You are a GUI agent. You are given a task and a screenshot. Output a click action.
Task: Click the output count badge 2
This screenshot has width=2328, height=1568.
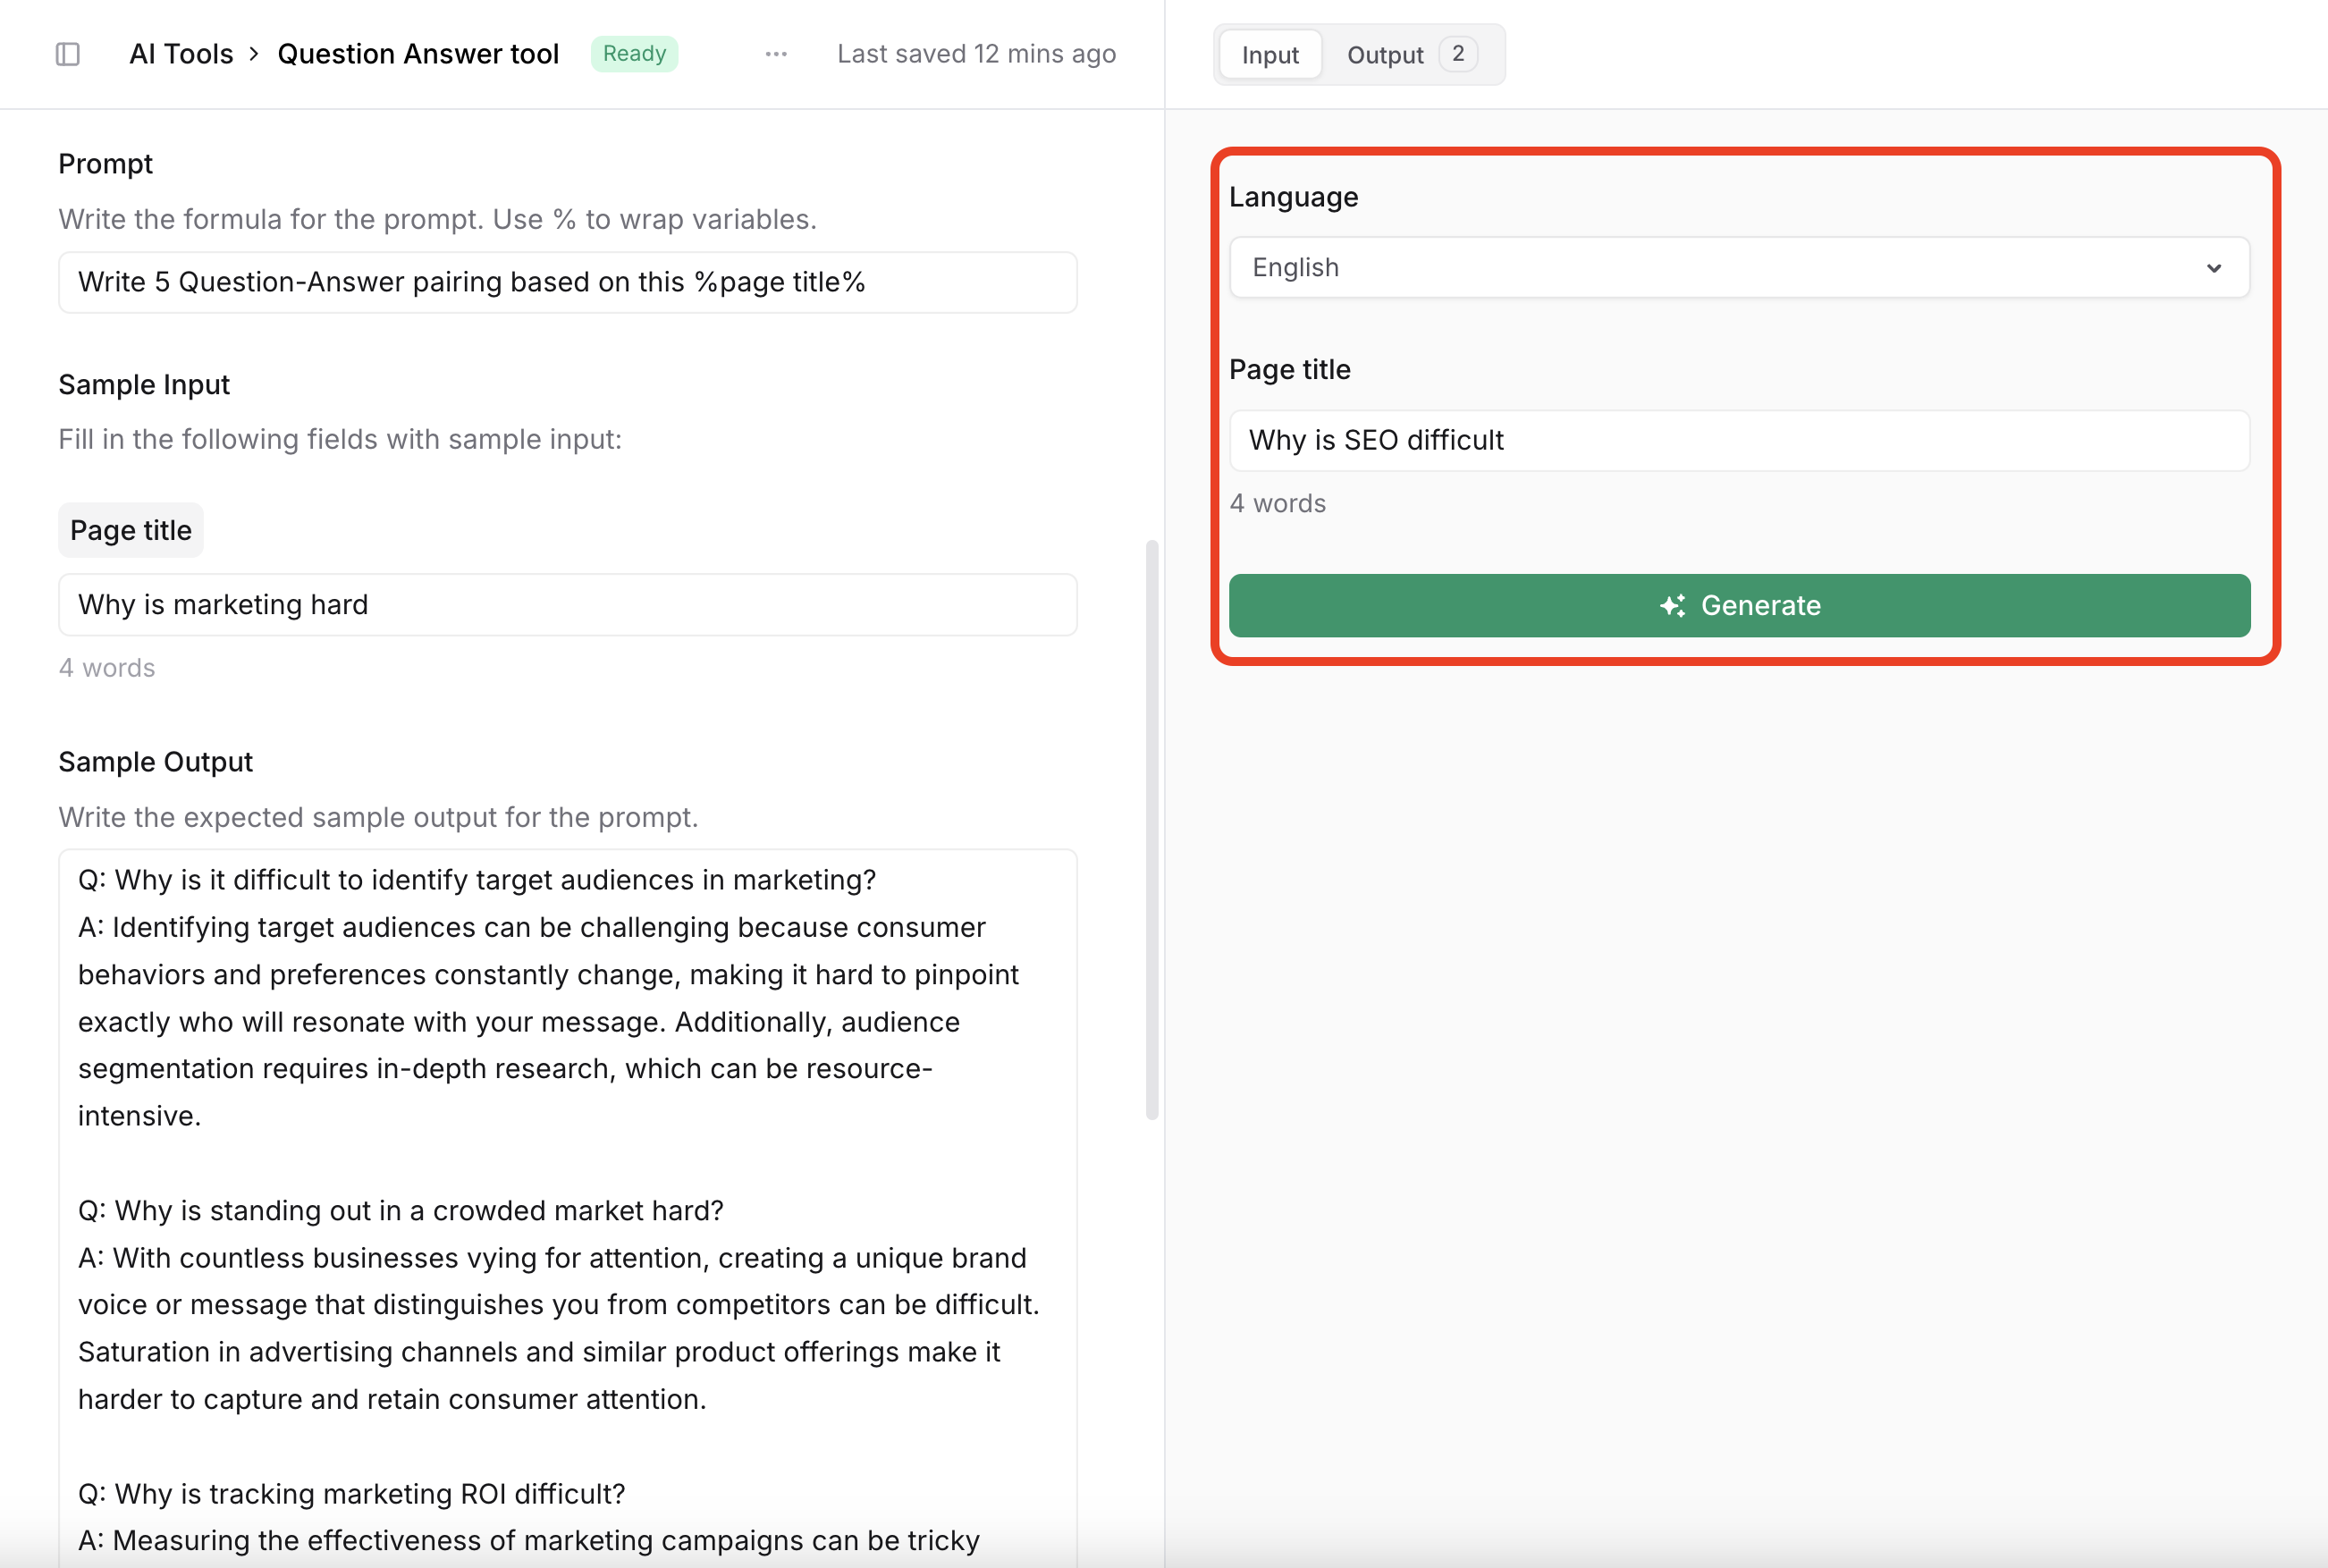[x=1458, y=54]
